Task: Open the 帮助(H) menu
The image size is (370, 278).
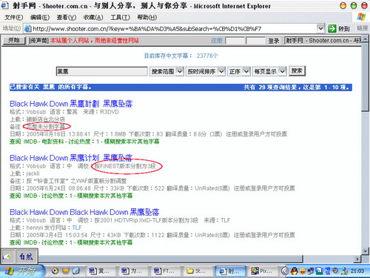Action: point(147,17)
